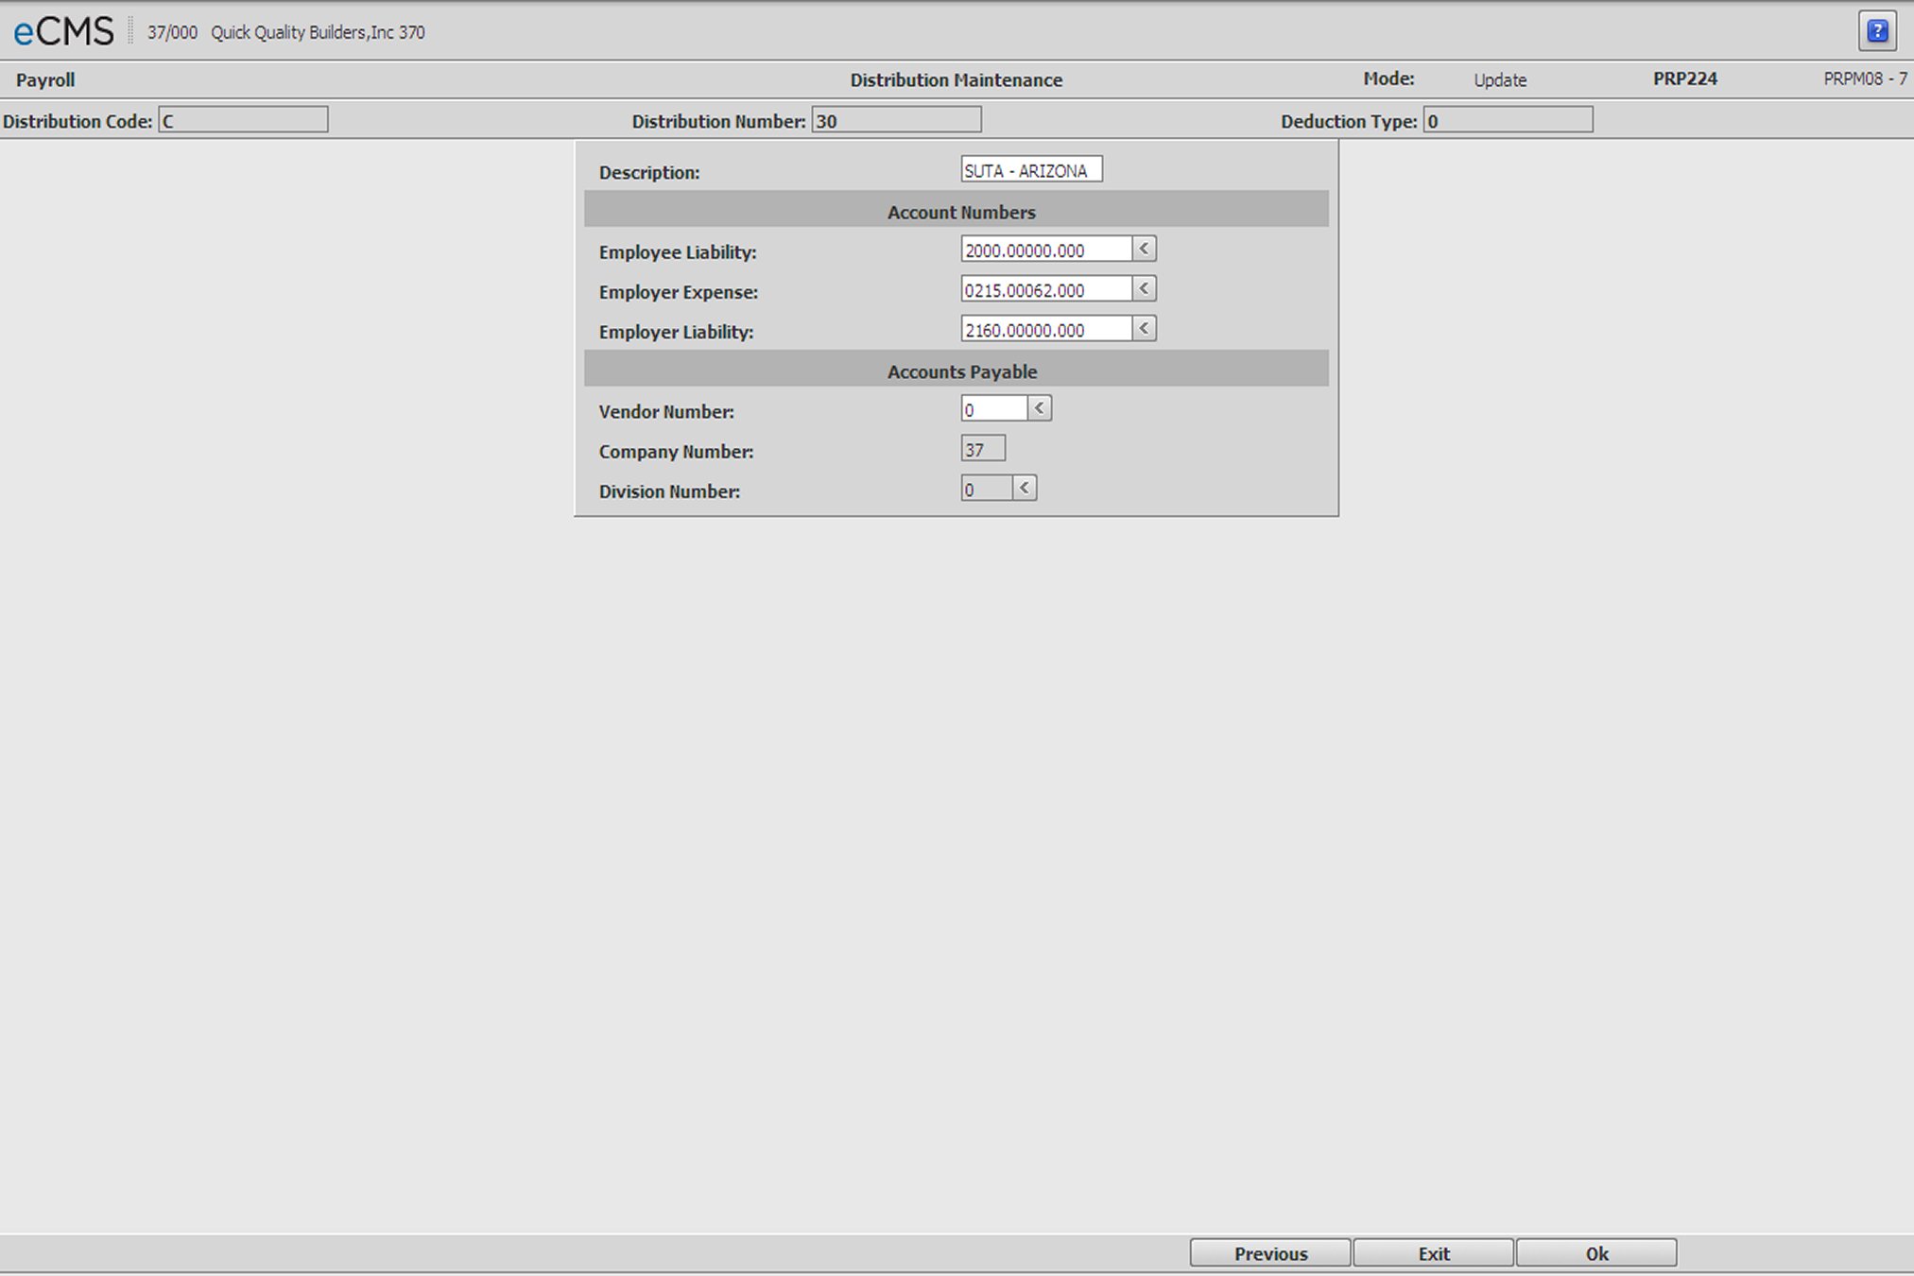Open lookup for Employee Liability account

click(x=1145, y=249)
